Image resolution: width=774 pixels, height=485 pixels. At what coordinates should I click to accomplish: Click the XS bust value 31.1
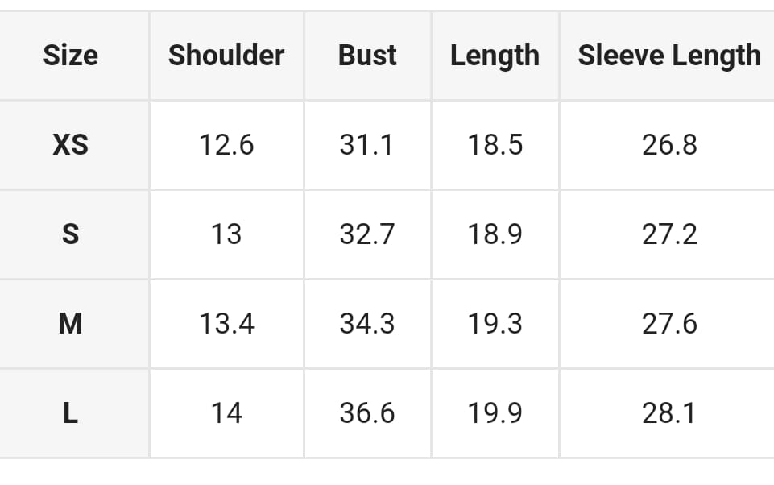(x=367, y=145)
